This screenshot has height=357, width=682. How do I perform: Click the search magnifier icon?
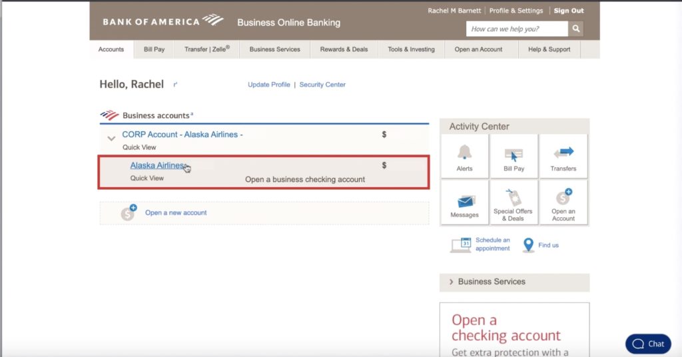(576, 29)
